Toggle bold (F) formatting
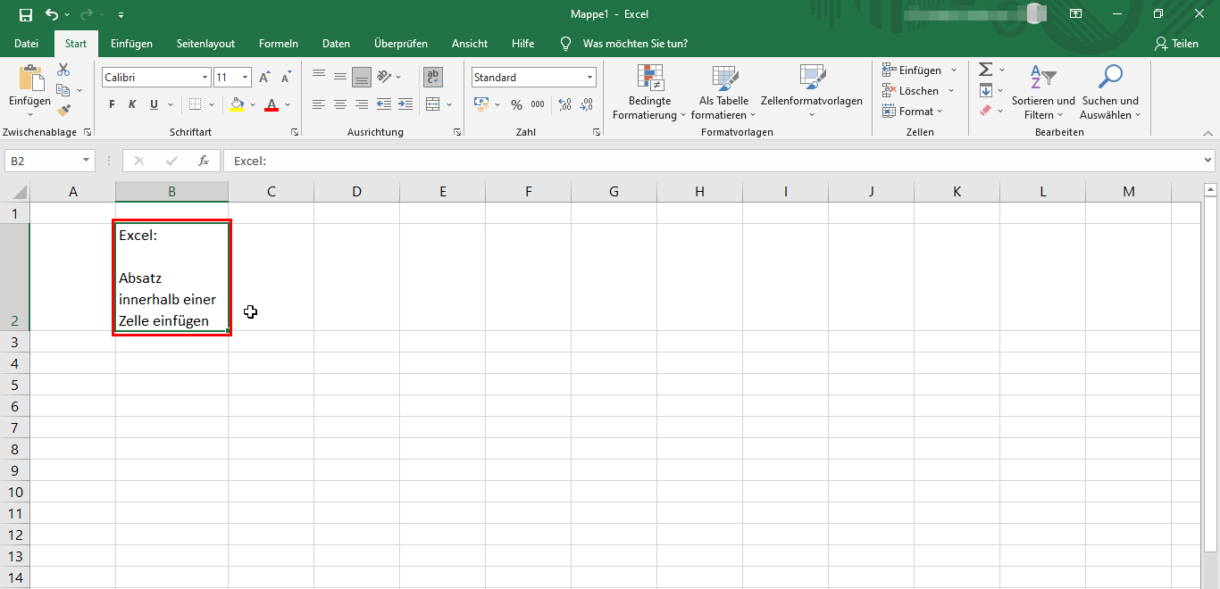1220x589 pixels. (x=113, y=104)
